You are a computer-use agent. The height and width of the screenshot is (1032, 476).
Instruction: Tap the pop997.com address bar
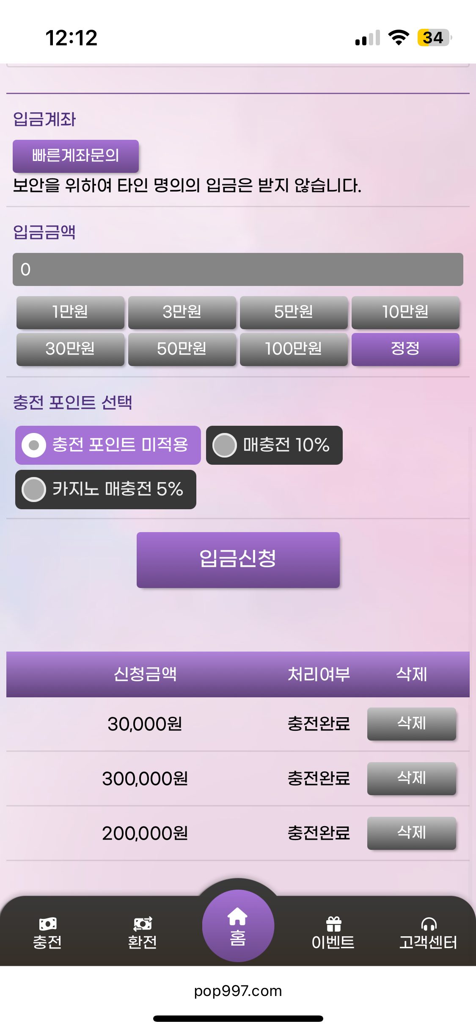click(238, 991)
